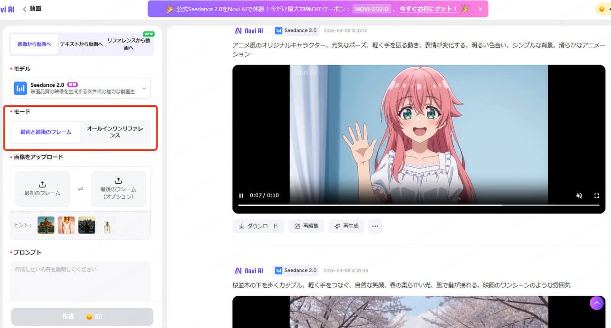The image size is (611, 328).
Task: Focus the プロンプト description text field
Action: (80, 282)
